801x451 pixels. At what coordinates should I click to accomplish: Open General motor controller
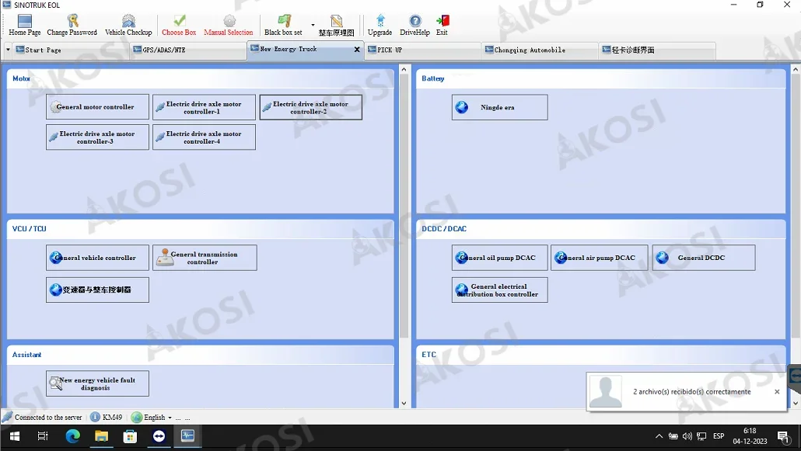coord(97,107)
